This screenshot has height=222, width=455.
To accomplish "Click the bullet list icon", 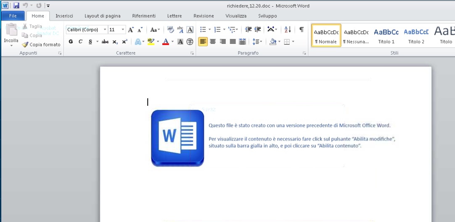I will click(203, 29).
